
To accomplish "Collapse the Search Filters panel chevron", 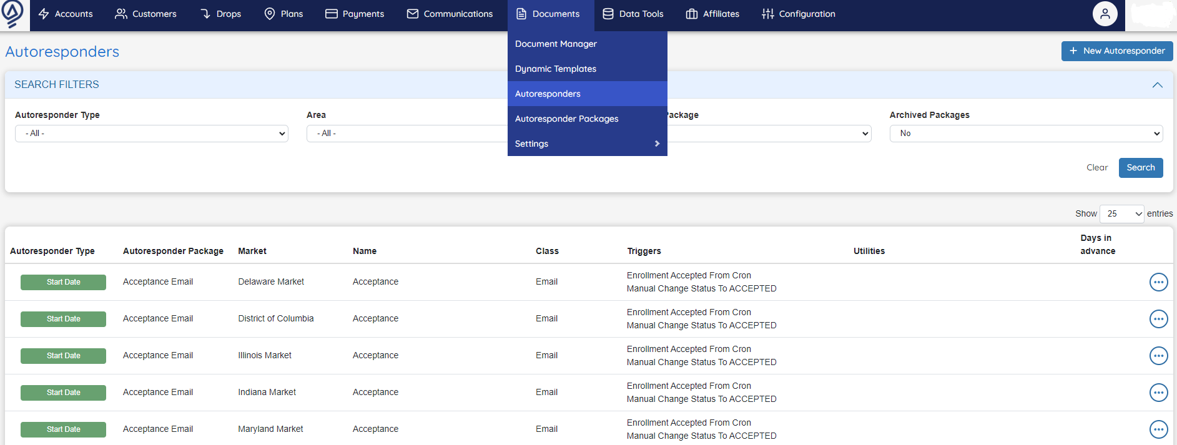I will click(x=1158, y=85).
